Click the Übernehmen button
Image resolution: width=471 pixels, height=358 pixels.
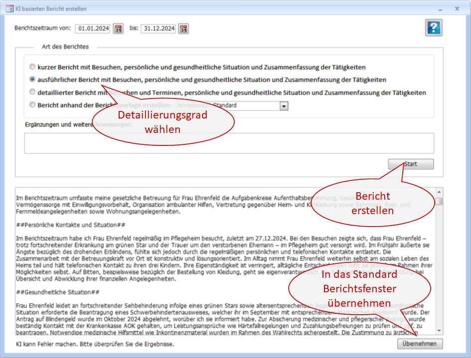[x=420, y=344]
